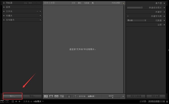This screenshot has height=104, width=169.
Task: Switch to loupe view icon
Action: click(x=51, y=96)
